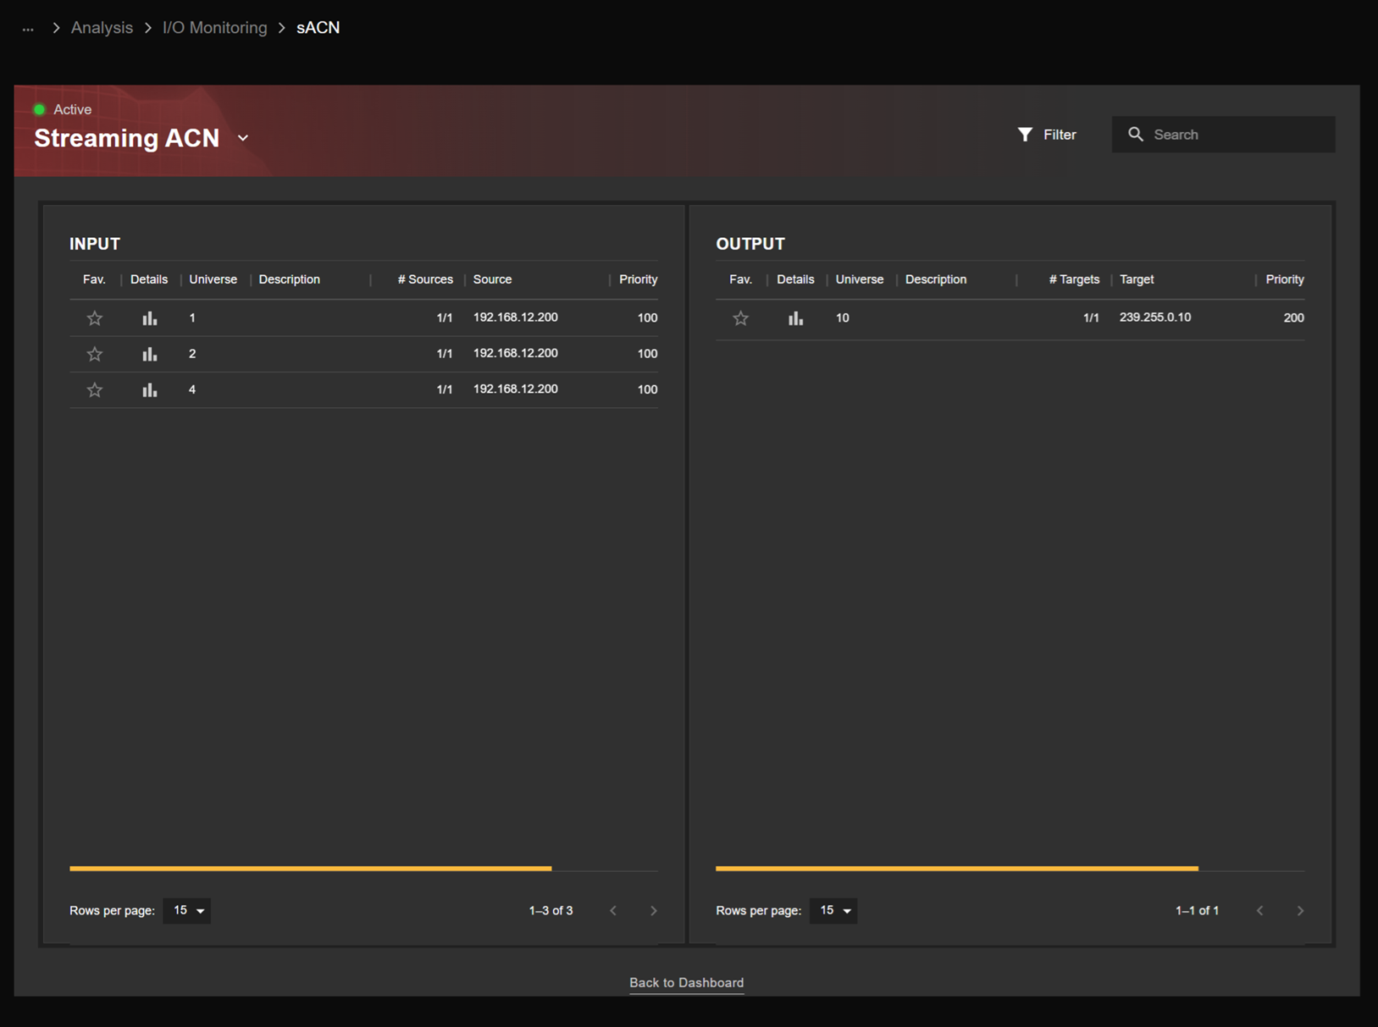
Task: Click the INPUT panel heading
Action: 95,244
